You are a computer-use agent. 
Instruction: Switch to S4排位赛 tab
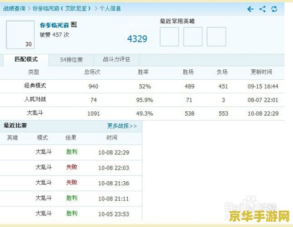71,59
